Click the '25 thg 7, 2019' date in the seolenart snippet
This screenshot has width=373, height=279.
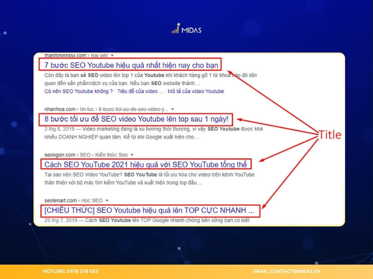click(x=61, y=220)
